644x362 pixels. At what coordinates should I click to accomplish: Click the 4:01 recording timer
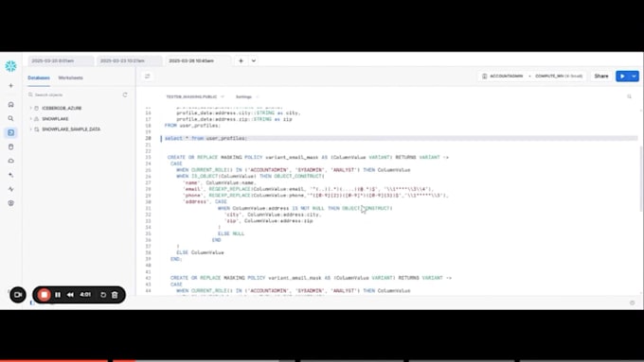pyautogui.click(x=85, y=295)
